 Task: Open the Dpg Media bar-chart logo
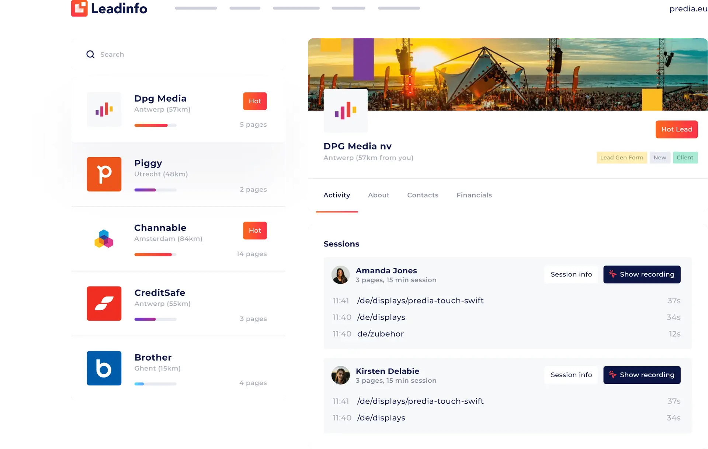tap(104, 109)
